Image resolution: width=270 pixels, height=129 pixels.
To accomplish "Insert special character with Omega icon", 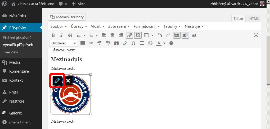I will point(133,43).
